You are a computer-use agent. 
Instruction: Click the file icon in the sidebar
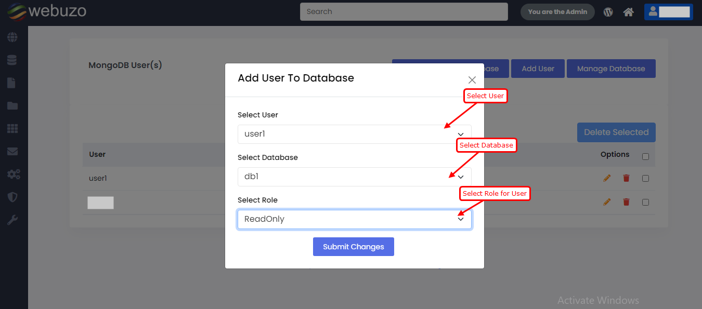tap(12, 83)
